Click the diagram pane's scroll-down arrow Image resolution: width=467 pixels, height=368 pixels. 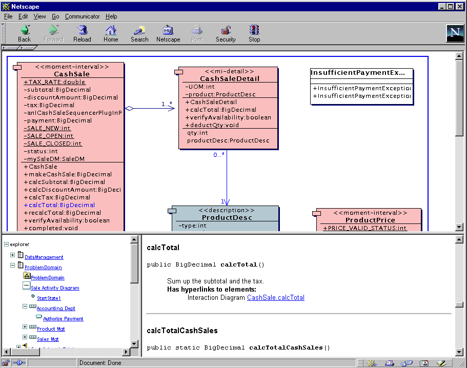point(459,227)
